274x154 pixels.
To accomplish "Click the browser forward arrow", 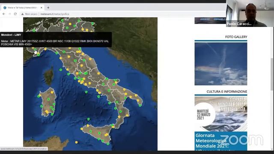I will pyautogui.click(x=9, y=14).
